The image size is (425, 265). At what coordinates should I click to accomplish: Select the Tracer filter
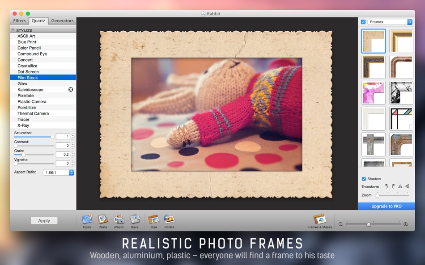(x=43, y=119)
